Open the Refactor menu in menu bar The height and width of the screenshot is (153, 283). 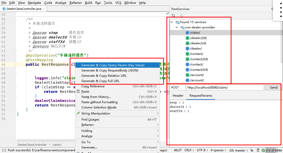[x=76, y=3]
